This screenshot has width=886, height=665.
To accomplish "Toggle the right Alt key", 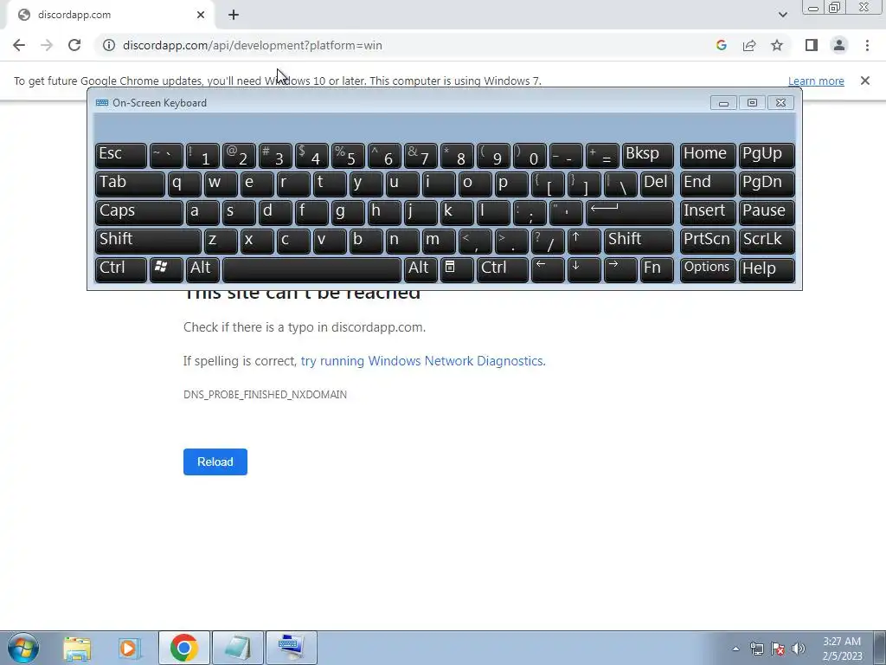I will point(421,269).
